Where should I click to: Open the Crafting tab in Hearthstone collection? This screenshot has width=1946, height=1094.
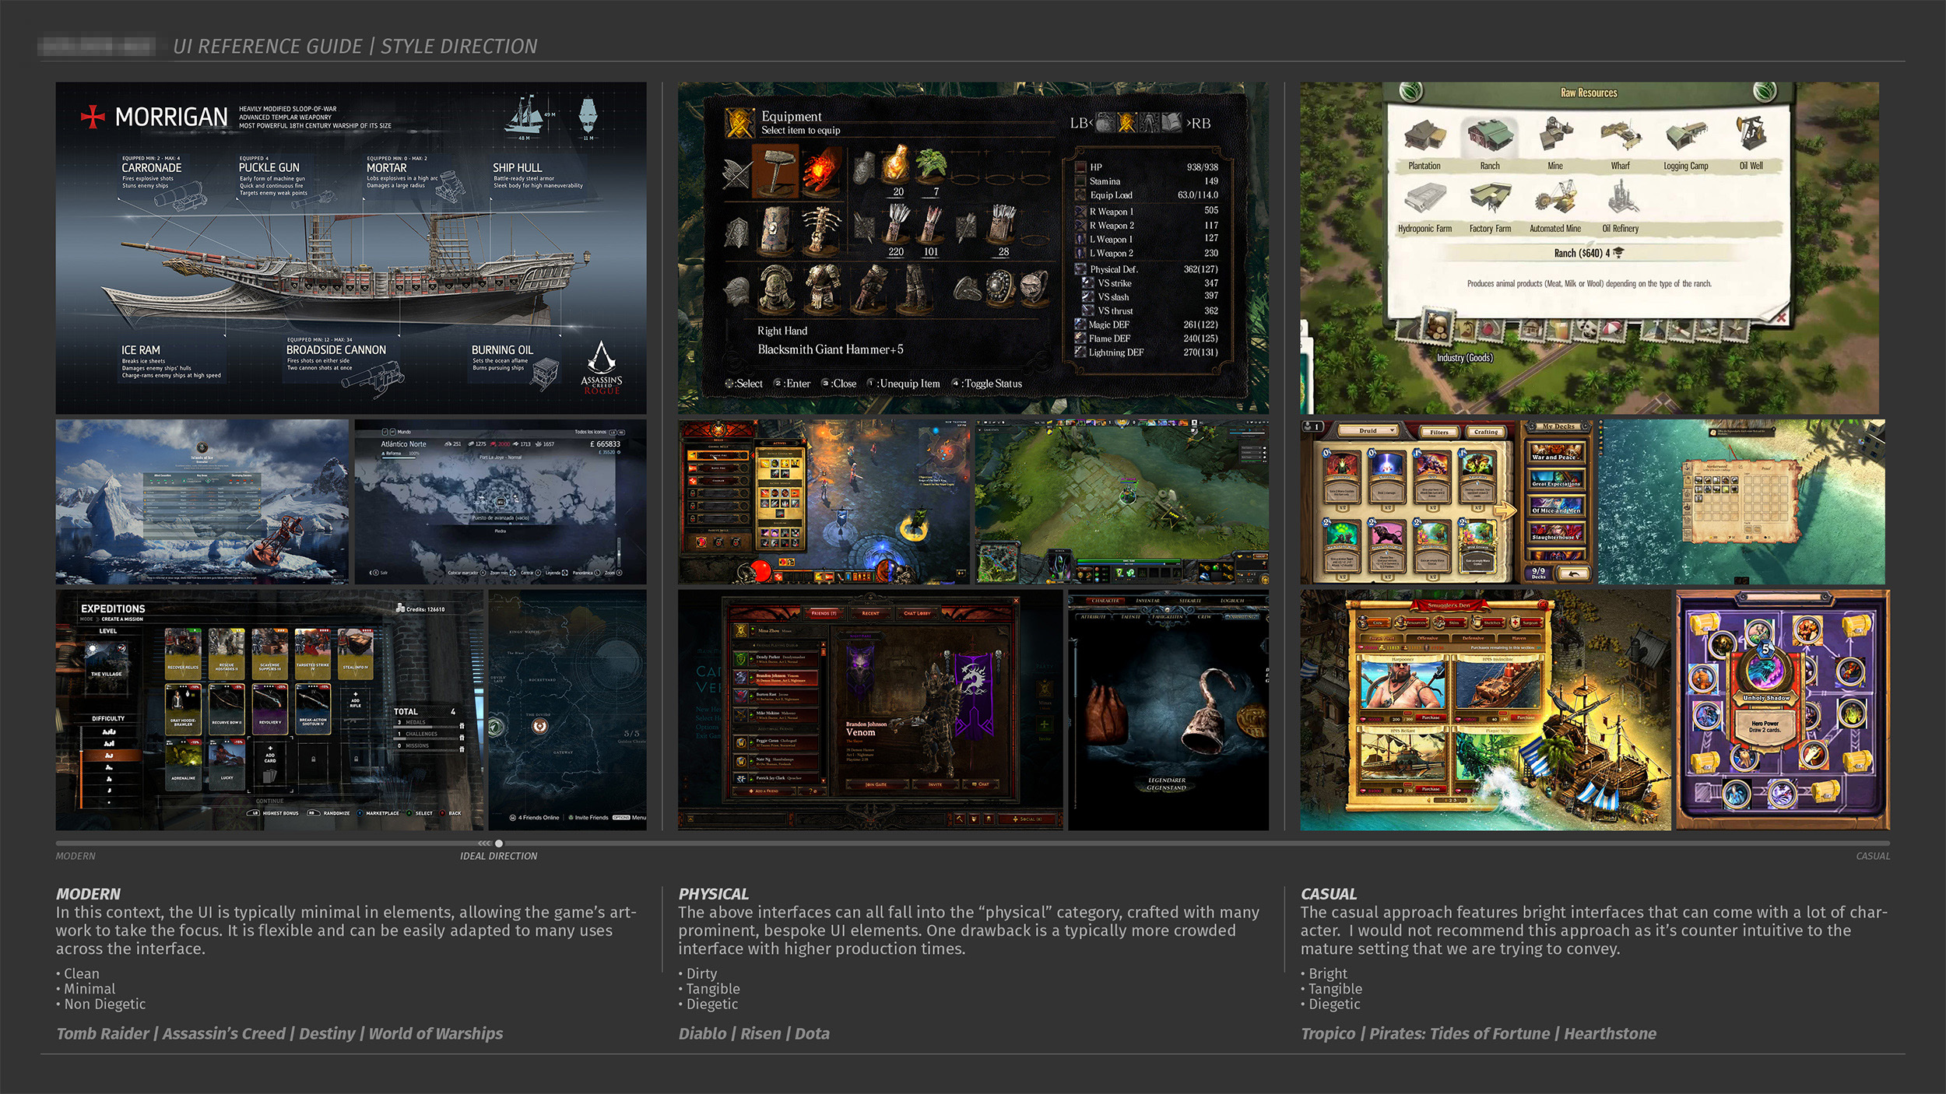click(1486, 432)
